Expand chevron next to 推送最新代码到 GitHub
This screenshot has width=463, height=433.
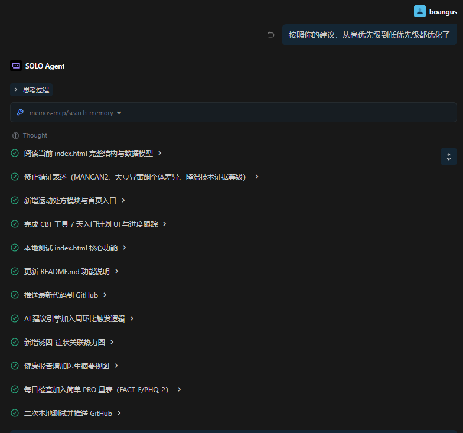pos(105,295)
